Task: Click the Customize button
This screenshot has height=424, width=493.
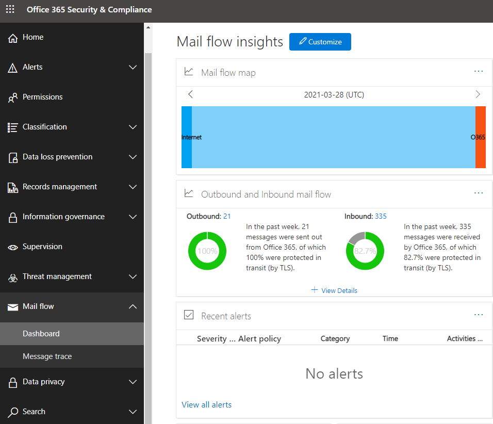Action: (x=320, y=42)
